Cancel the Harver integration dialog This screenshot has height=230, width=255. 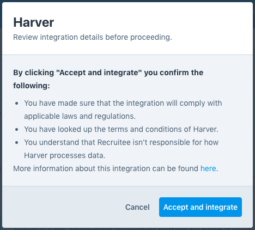click(x=137, y=207)
